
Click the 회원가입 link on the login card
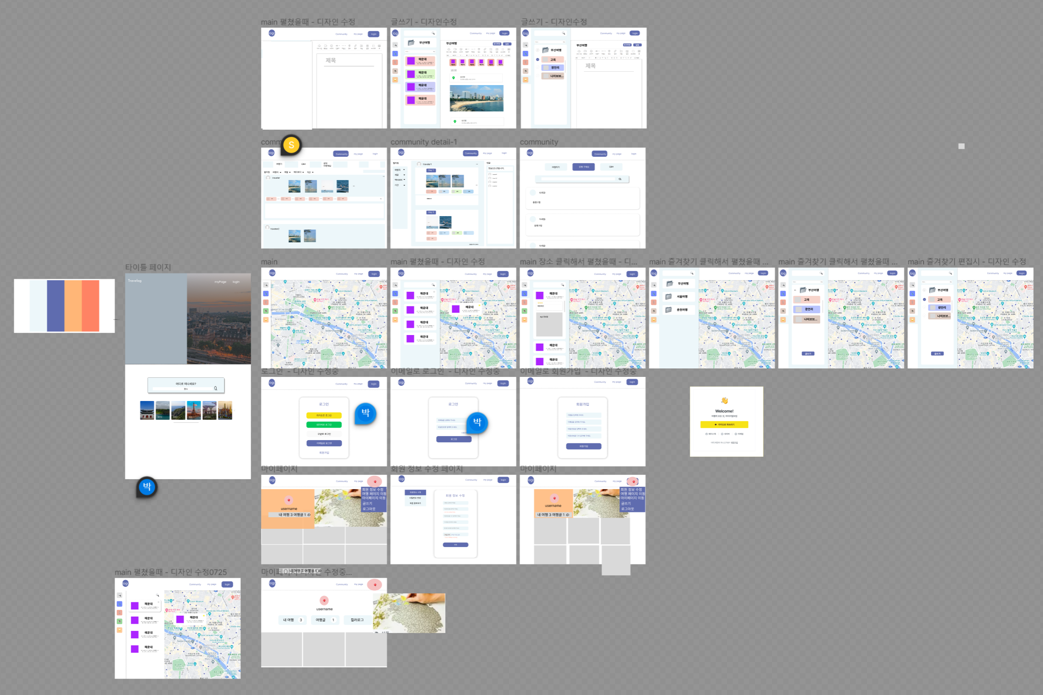point(324,453)
